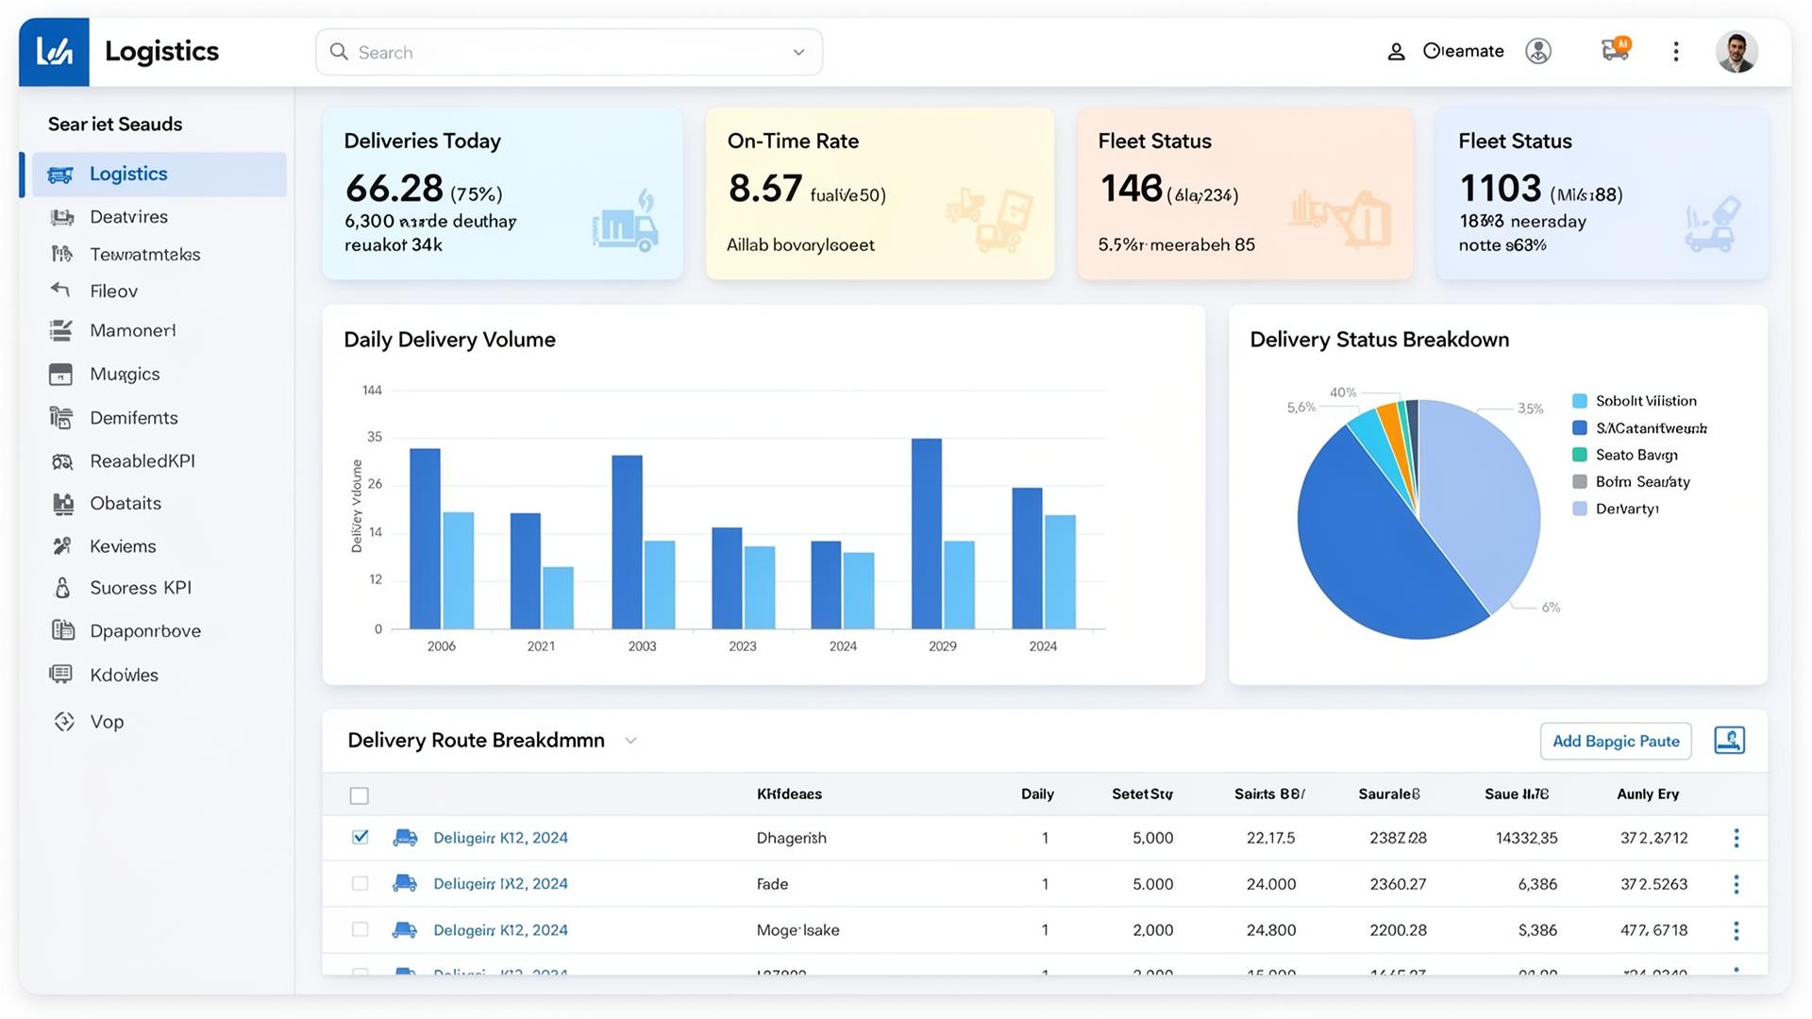Click the Dpaponrbove sidebar icon
The height and width of the screenshot is (1019, 1812).
coord(63,630)
